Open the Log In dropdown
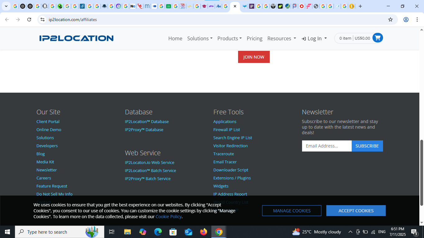 [314, 38]
